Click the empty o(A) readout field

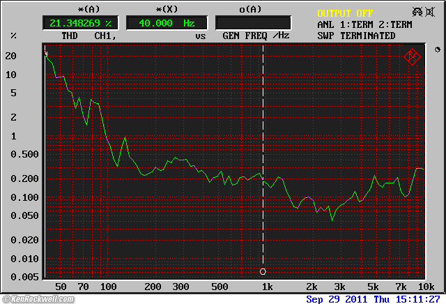(253, 23)
